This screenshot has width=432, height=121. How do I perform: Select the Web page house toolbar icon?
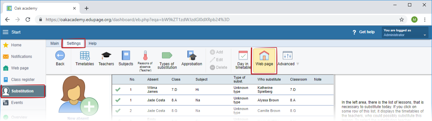pos(264,56)
